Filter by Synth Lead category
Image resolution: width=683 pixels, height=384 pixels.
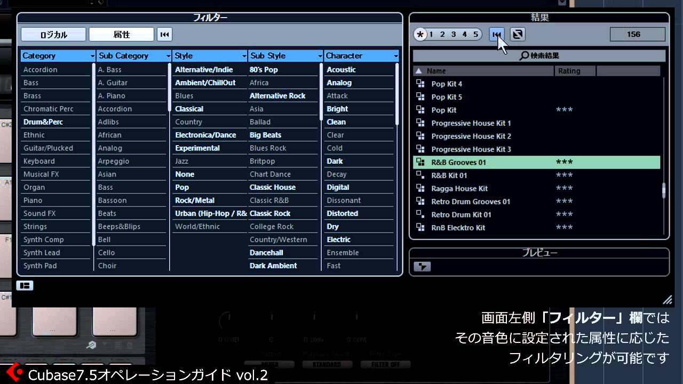(x=42, y=253)
